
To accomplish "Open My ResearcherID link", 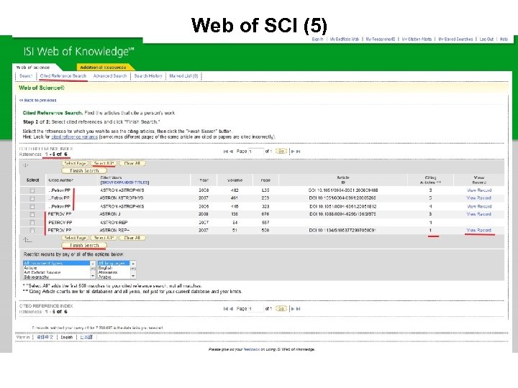I will tap(381, 40).
